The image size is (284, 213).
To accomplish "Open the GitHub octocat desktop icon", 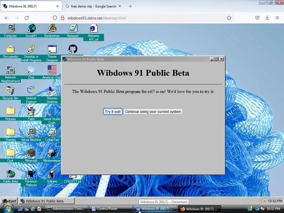I will click(73, 49).
